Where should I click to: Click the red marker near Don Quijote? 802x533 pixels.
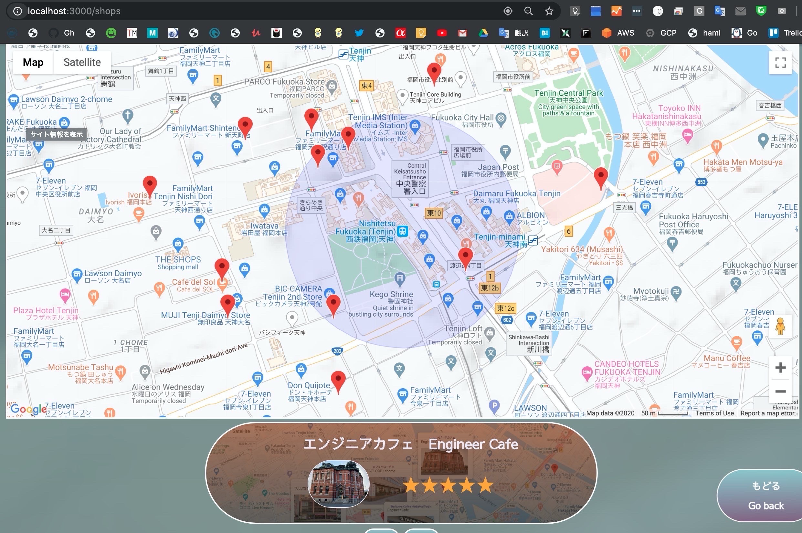pyautogui.click(x=338, y=380)
